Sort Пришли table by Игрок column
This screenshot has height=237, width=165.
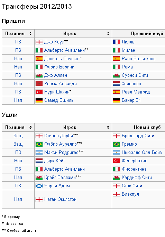pyautogui.click(x=108, y=34)
